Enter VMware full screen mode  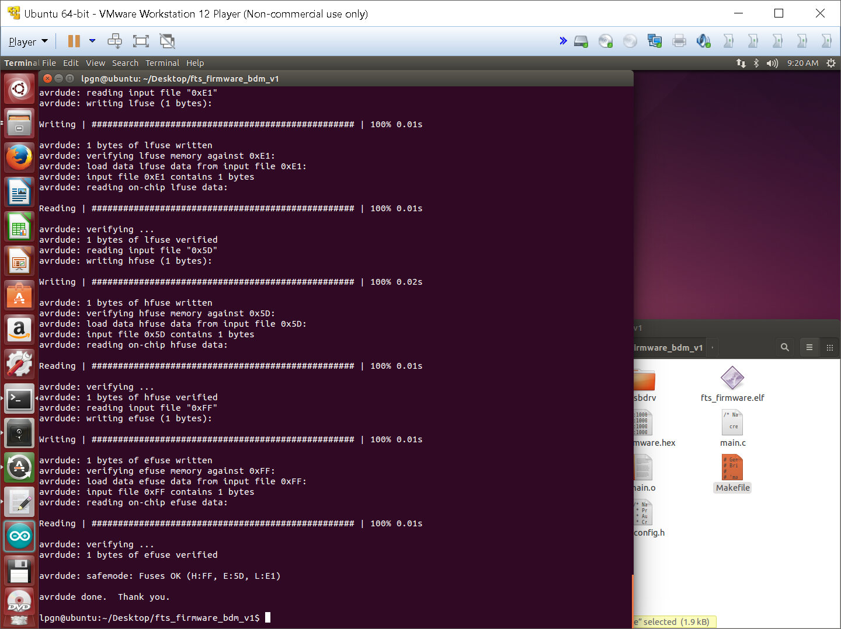point(141,41)
